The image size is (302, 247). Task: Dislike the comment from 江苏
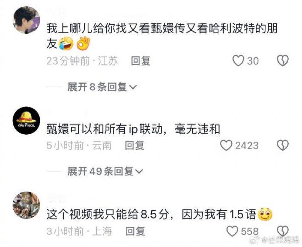point(283,60)
